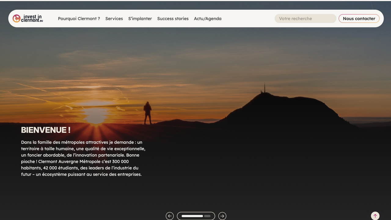Click the Invest in Clermont logo

pos(28,19)
